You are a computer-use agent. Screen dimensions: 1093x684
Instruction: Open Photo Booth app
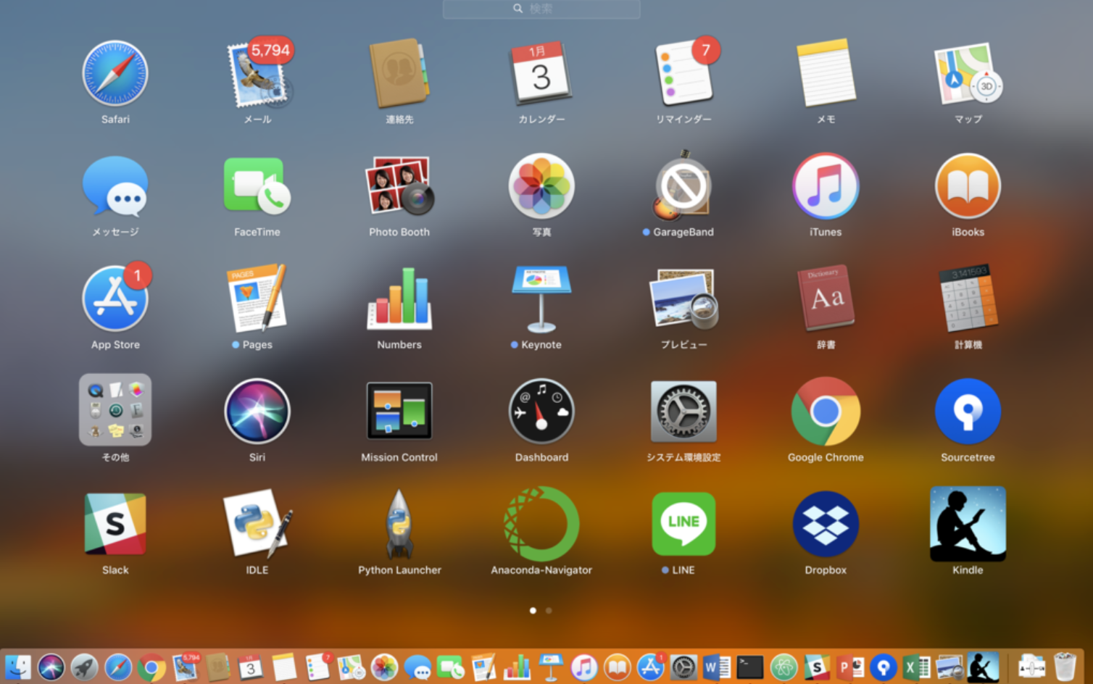[x=399, y=187]
